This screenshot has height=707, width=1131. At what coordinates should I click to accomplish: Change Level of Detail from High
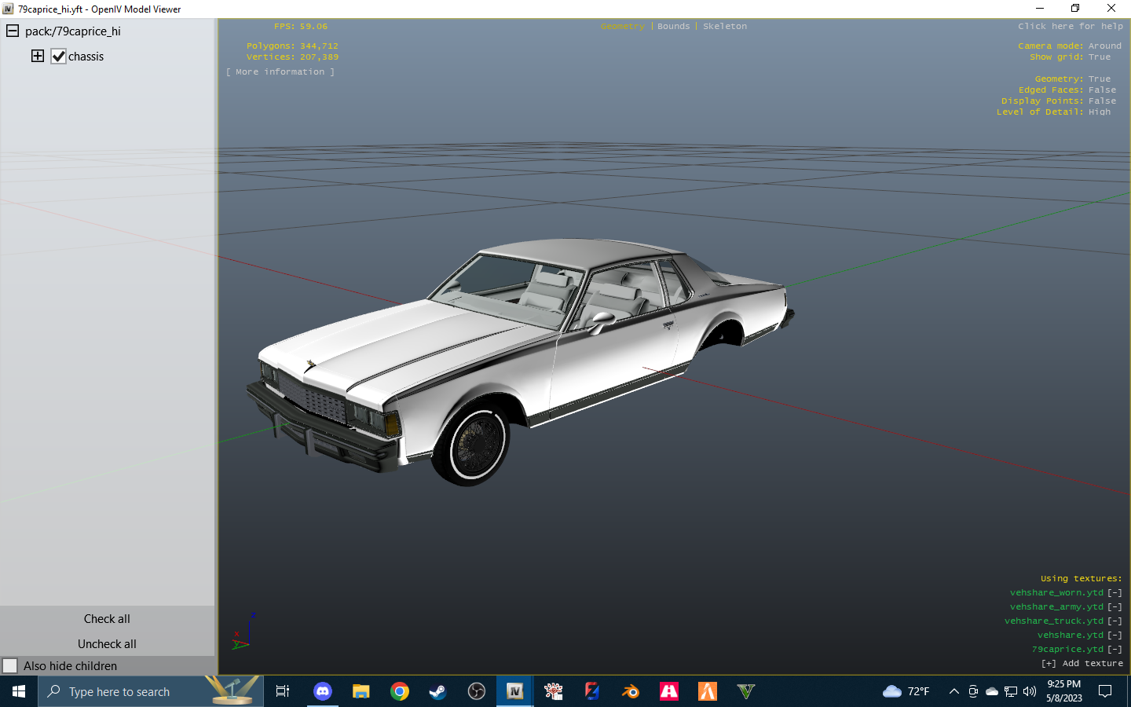point(1101,112)
